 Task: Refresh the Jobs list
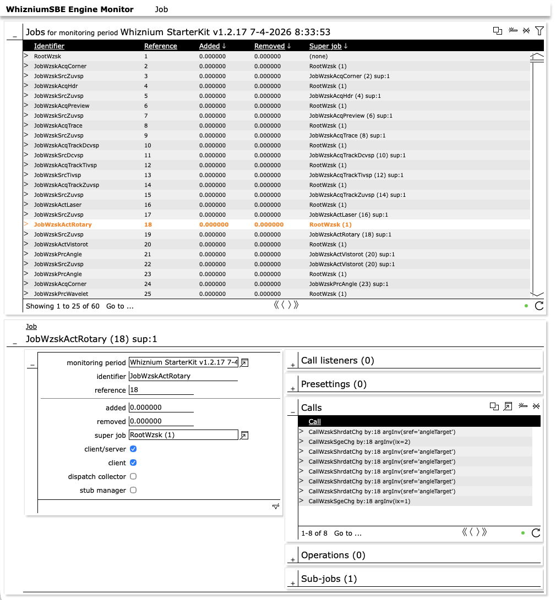539,306
